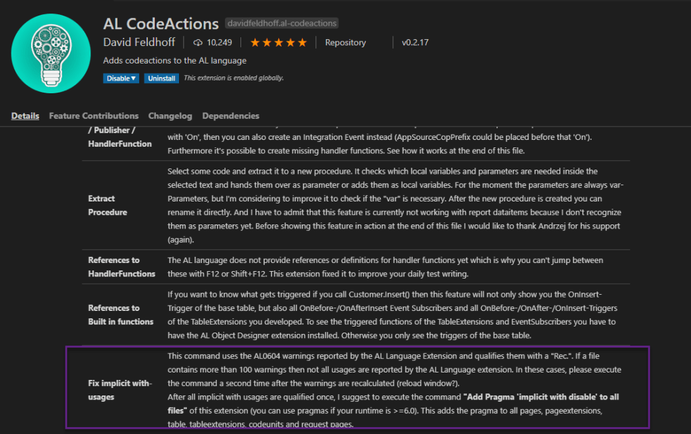Click the References to Built in functions heading
The image size is (691, 434).
tap(120, 315)
